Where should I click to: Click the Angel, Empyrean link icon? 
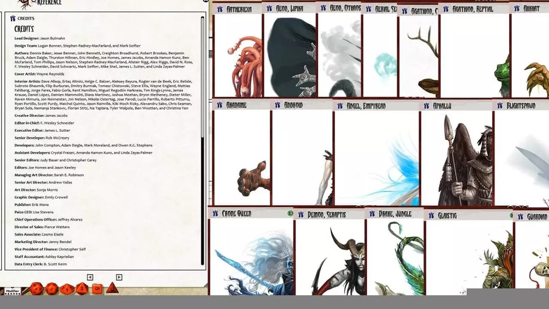340,106
